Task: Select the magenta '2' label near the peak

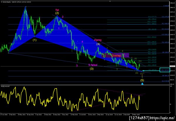Action: (x=63, y=17)
